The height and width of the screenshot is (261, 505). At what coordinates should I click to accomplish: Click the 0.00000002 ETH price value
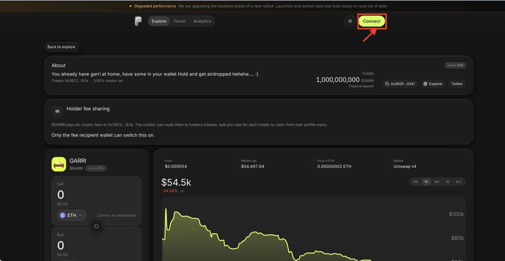pos(334,166)
